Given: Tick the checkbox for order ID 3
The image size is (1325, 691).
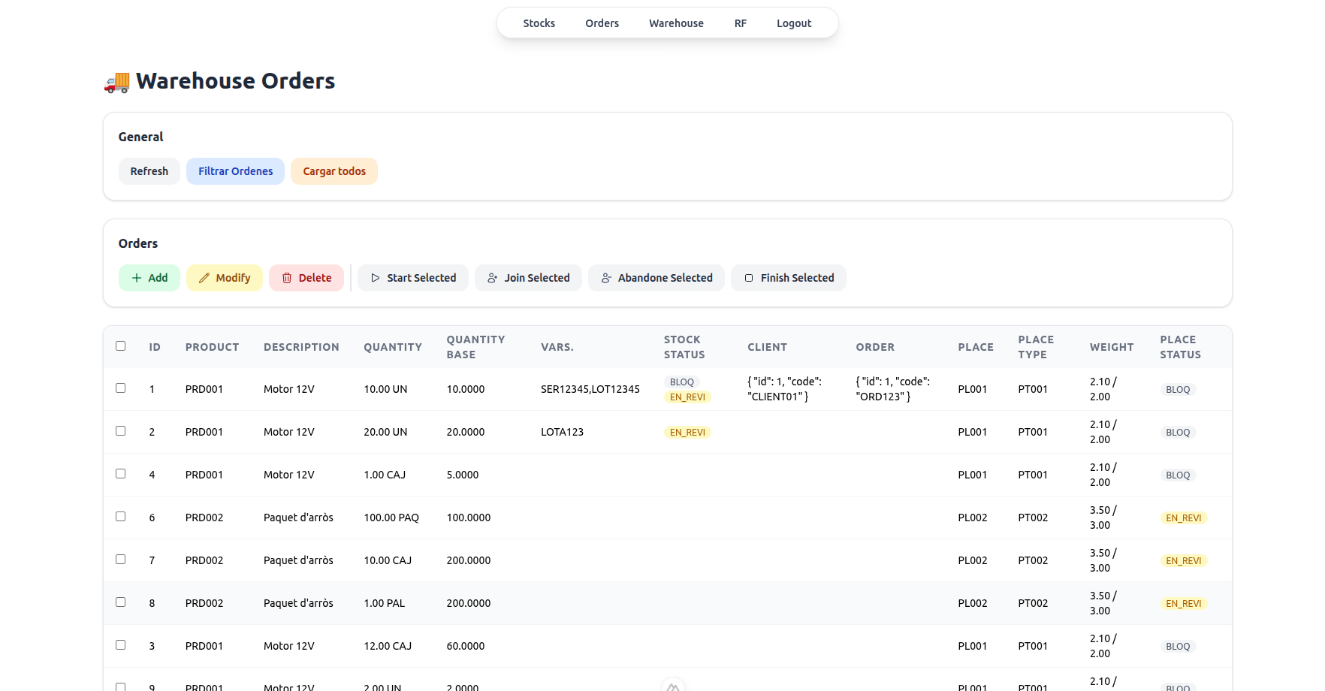Looking at the screenshot, I should pyautogui.click(x=121, y=645).
